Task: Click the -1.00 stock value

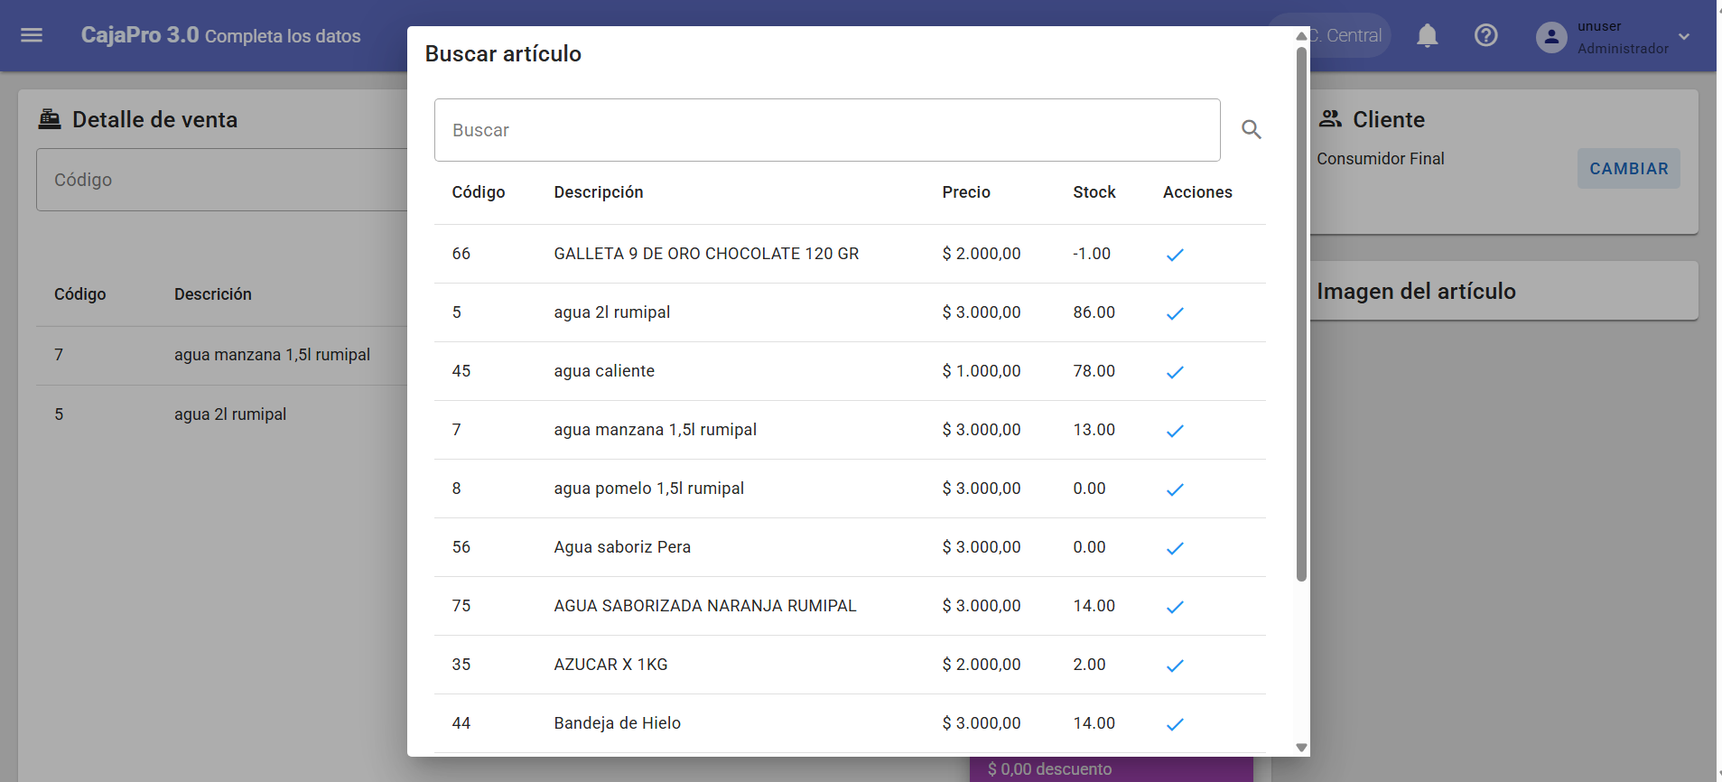Action: 1092,254
